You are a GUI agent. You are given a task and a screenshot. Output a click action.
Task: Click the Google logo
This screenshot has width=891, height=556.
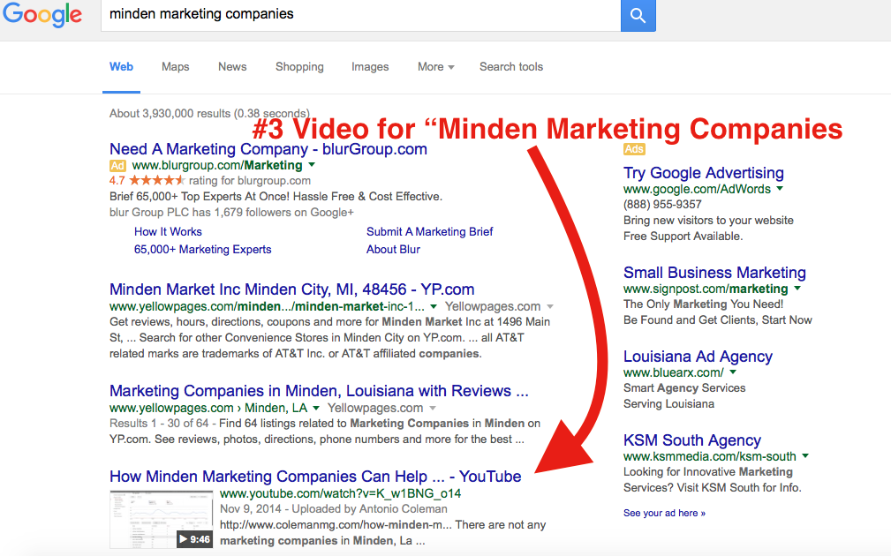click(42, 15)
